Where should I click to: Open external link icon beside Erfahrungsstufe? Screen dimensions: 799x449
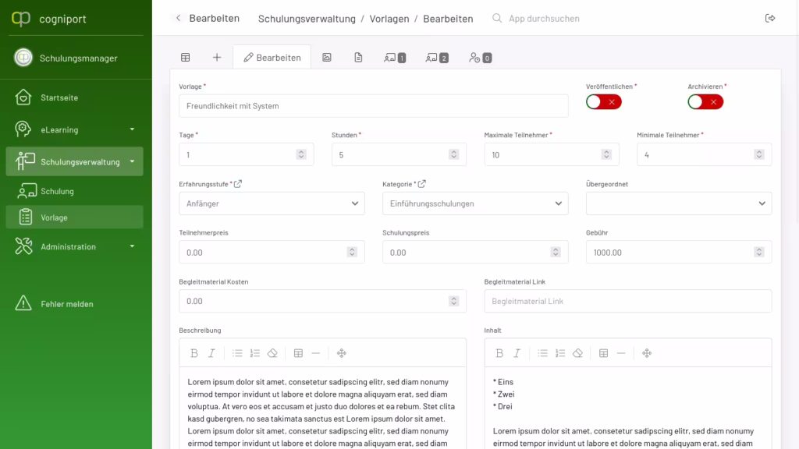coord(238,184)
